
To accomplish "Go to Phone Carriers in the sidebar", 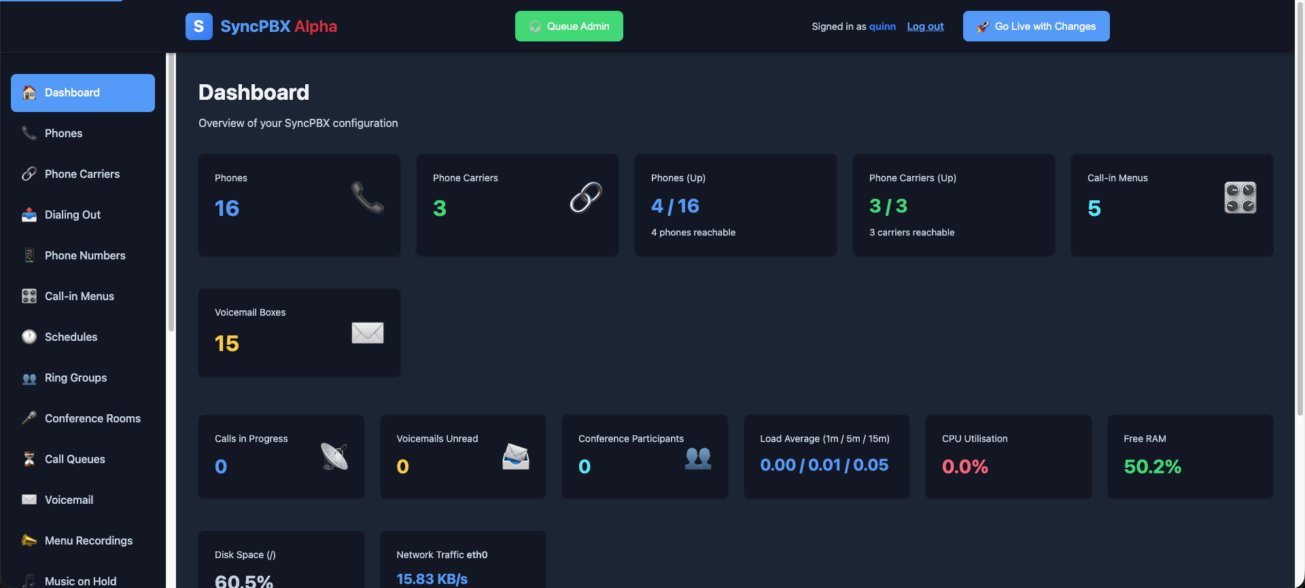I will click(x=83, y=174).
